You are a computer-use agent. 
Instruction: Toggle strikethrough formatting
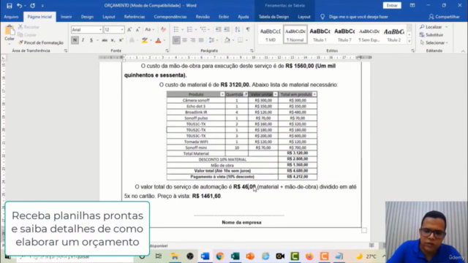pos(105,40)
